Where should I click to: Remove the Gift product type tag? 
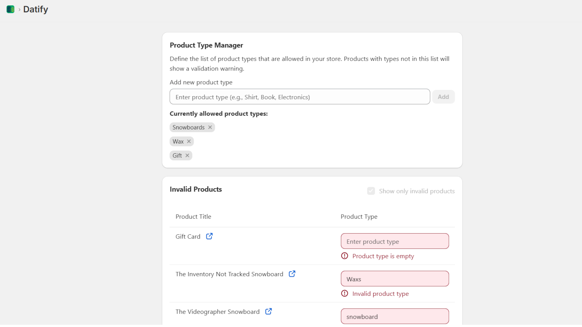187,155
